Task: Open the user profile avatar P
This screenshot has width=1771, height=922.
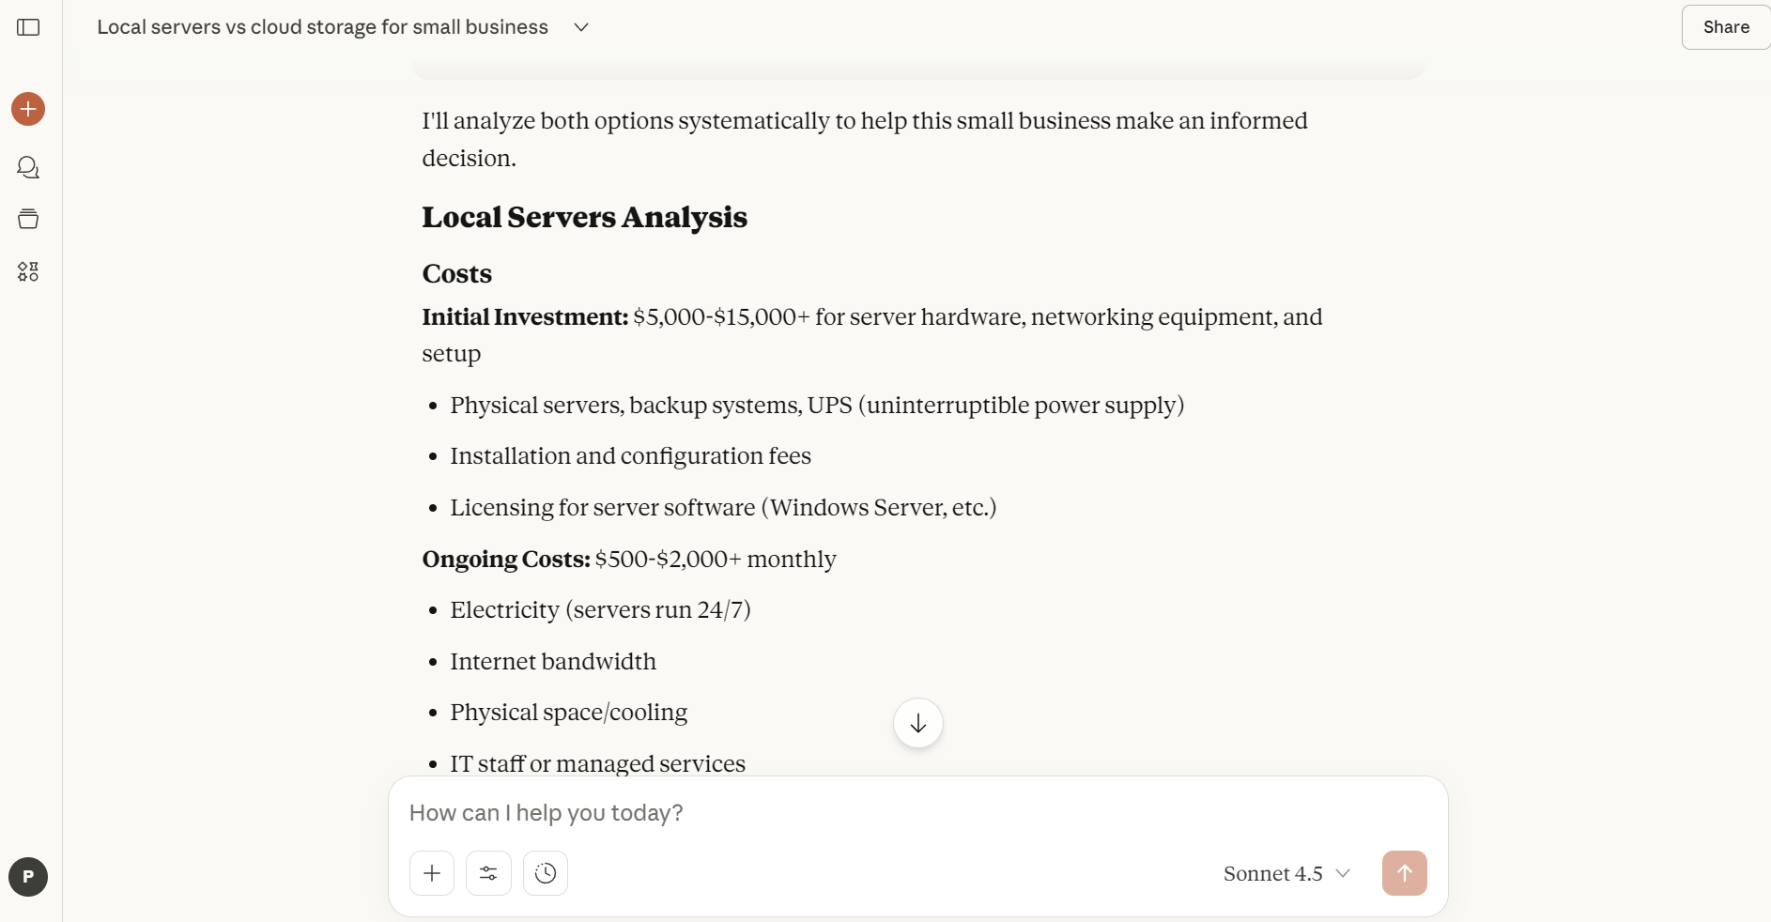Action: (x=28, y=877)
